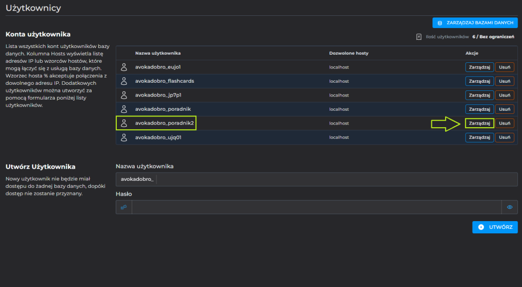The image size is (522, 287).
Task: Click the user icon beside avokadobro_flashcards
Action: tap(123, 81)
